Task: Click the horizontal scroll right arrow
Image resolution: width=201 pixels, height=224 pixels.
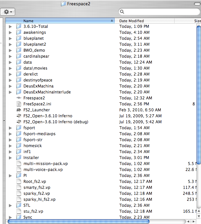Action: pos(193,222)
